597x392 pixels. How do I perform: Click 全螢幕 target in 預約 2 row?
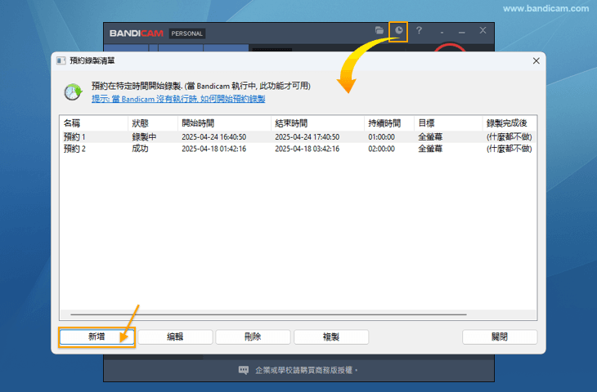click(x=430, y=149)
